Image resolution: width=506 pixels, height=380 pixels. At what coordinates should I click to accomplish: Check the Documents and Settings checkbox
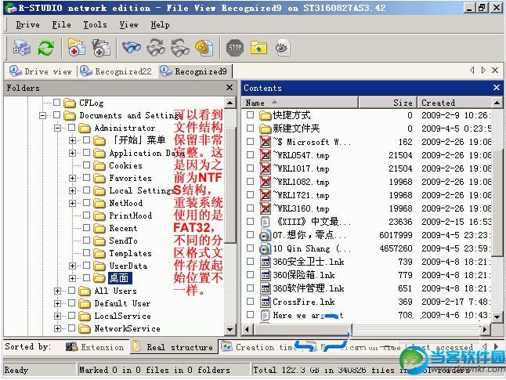point(57,115)
